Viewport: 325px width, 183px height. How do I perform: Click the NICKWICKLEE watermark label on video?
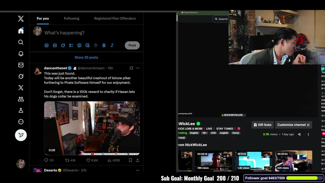pyautogui.click(x=234, y=115)
